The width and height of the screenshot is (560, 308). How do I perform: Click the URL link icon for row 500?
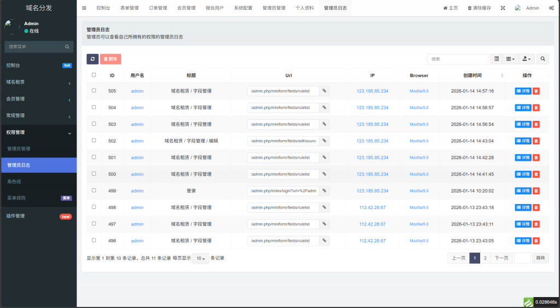(x=324, y=174)
